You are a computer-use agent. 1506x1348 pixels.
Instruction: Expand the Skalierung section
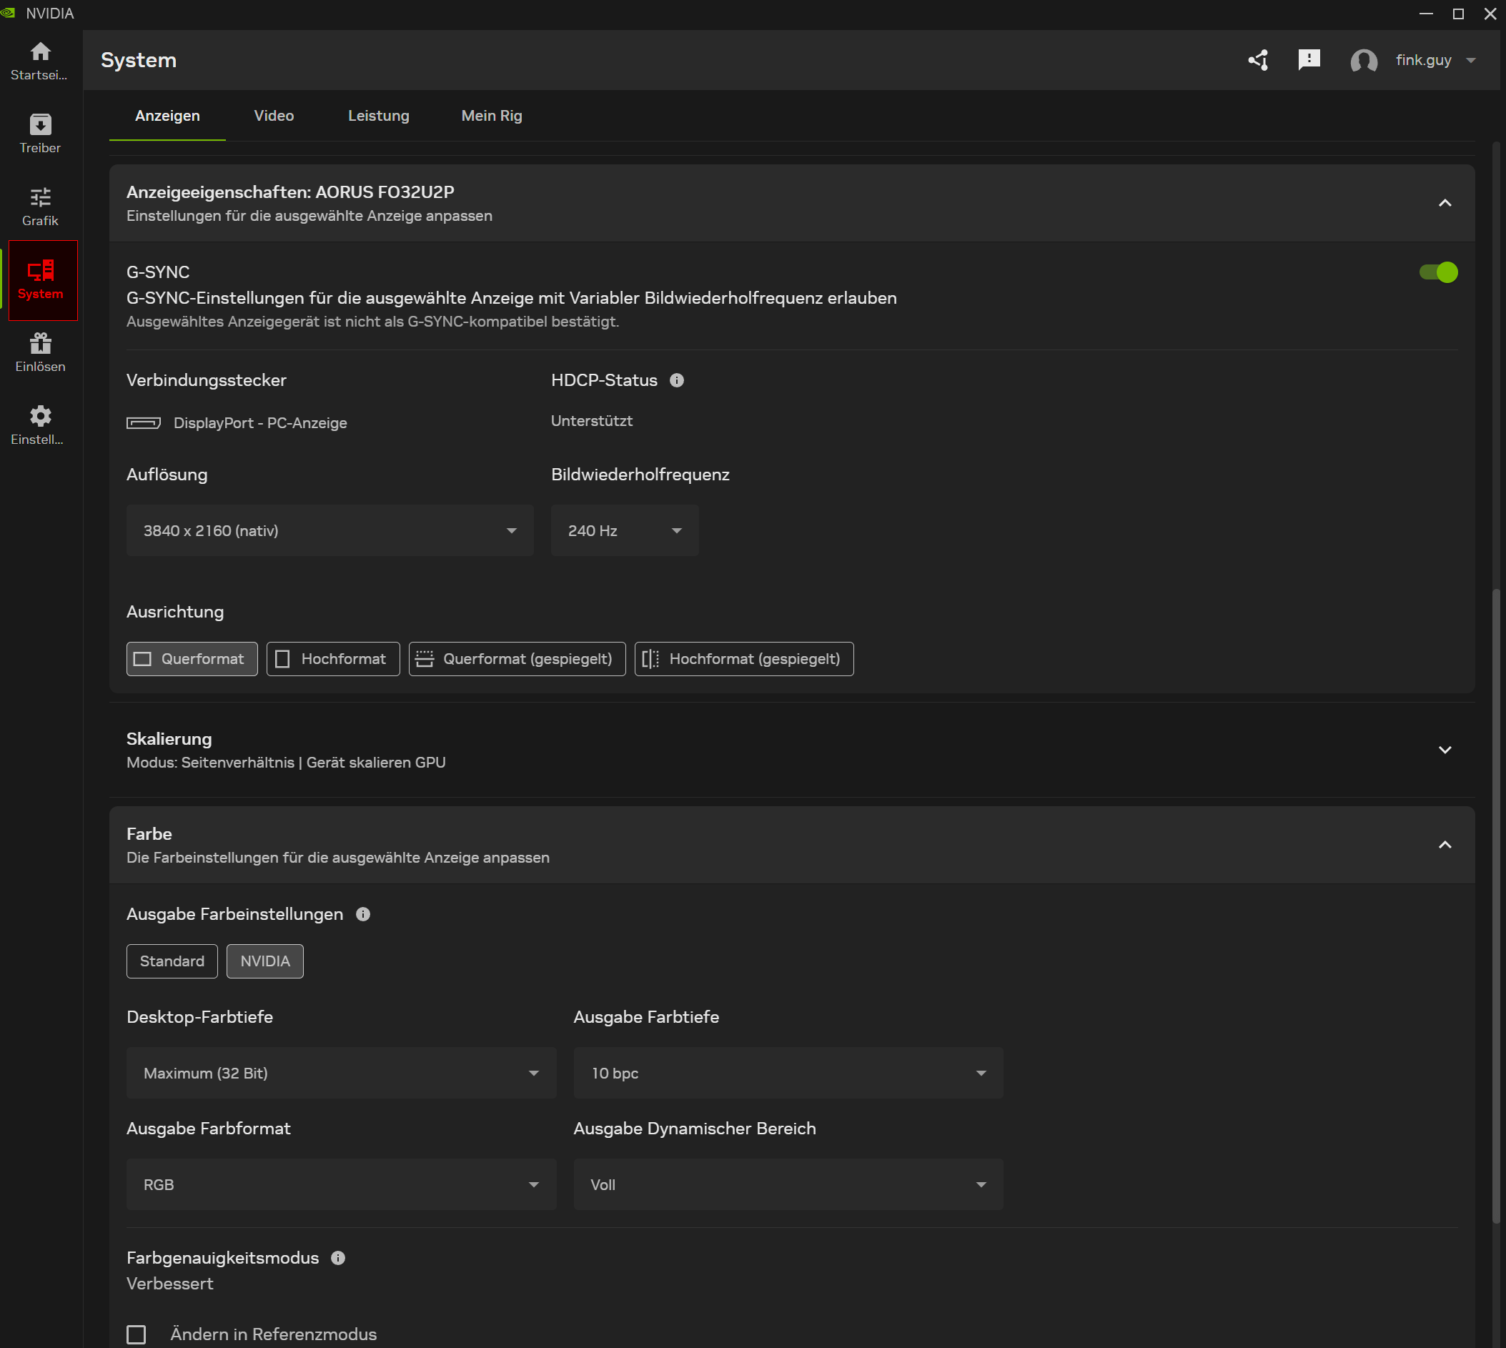point(1444,750)
